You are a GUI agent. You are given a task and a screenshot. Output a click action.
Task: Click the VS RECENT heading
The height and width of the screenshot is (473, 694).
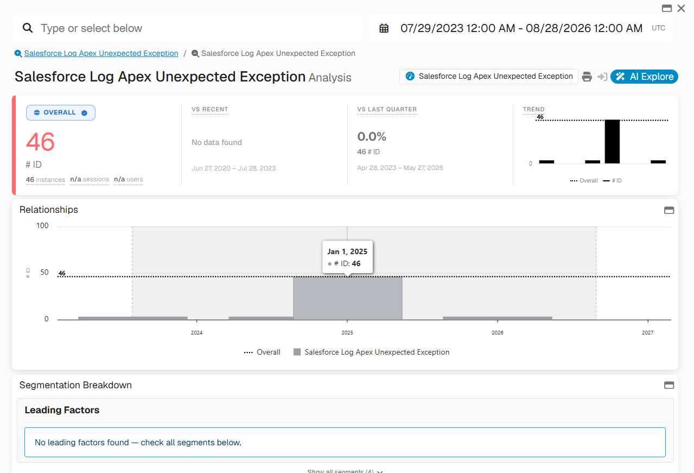click(210, 109)
